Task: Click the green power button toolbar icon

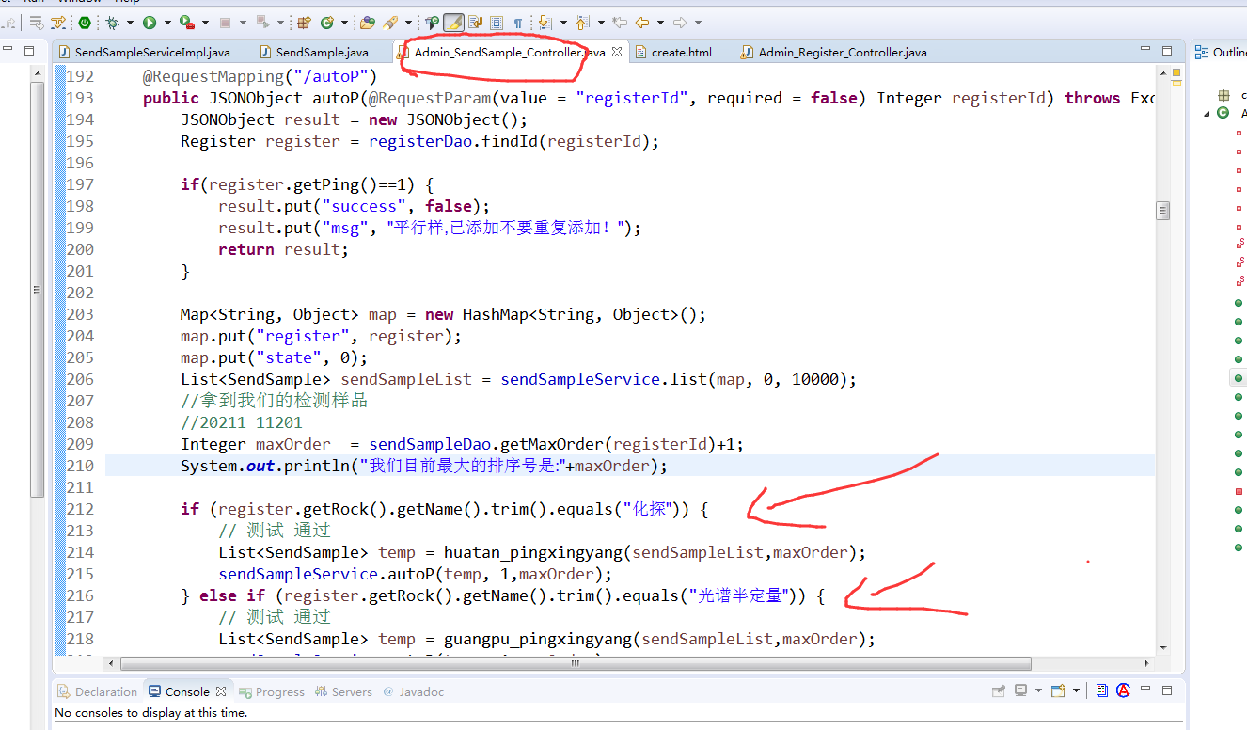Action: pos(85,22)
